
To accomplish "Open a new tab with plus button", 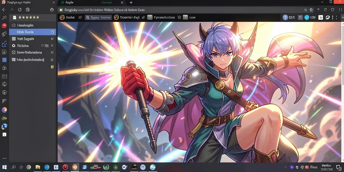I will pos(131,3).
